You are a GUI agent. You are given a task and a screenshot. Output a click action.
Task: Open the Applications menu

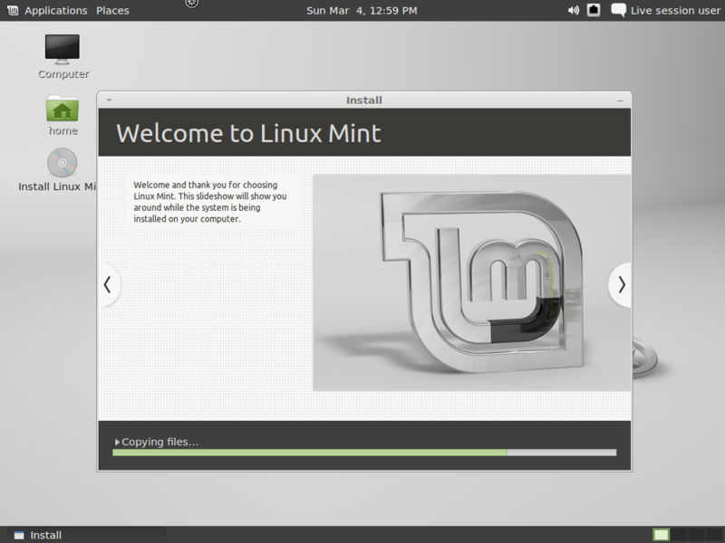tap(56, 10)
